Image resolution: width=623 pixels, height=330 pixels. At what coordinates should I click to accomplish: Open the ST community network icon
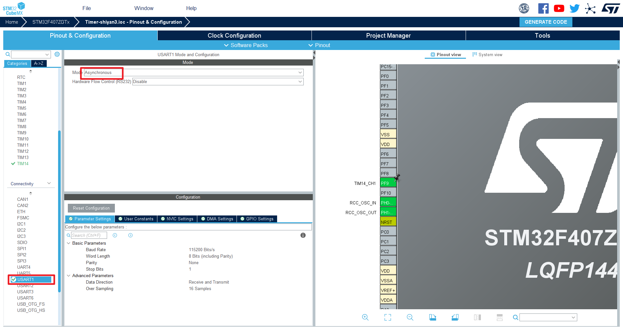coord(590,8)
